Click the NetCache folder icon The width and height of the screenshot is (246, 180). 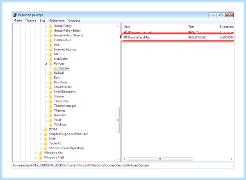[50, 59]
